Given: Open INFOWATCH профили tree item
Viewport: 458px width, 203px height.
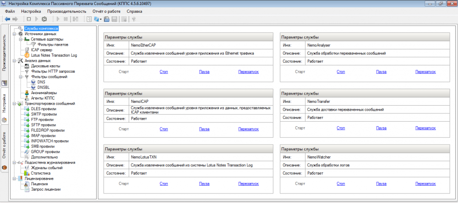Looking at the screenshot, I should [49, 141].
